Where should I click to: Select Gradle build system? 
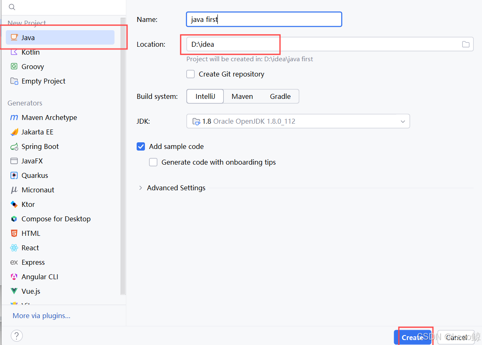click(280, 96)
